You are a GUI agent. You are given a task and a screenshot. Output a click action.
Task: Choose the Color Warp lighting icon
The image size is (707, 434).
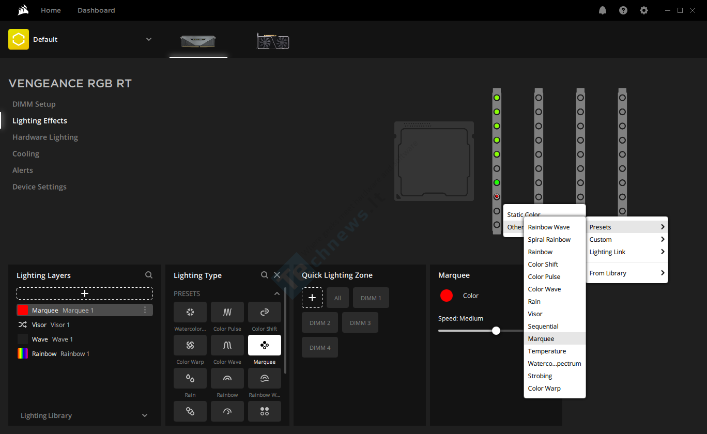pyautogui.click(x=190, y=345)
